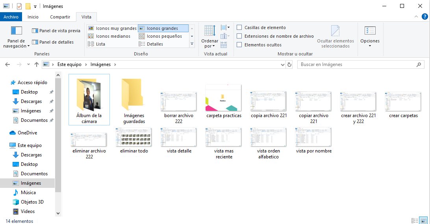The image size is (430, 224).
Task: Go up one folder level arrow
Action: click(x=37, y=64)
